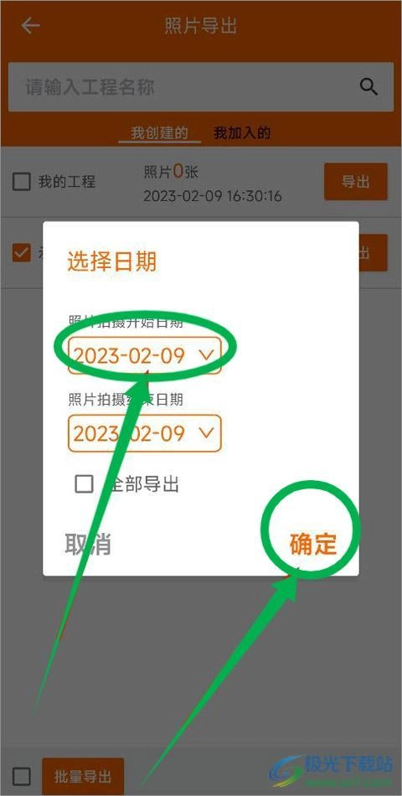Screen dimensions: 402x796
Task: Open end date chevron arrow
Action: (x=206, y=433)
